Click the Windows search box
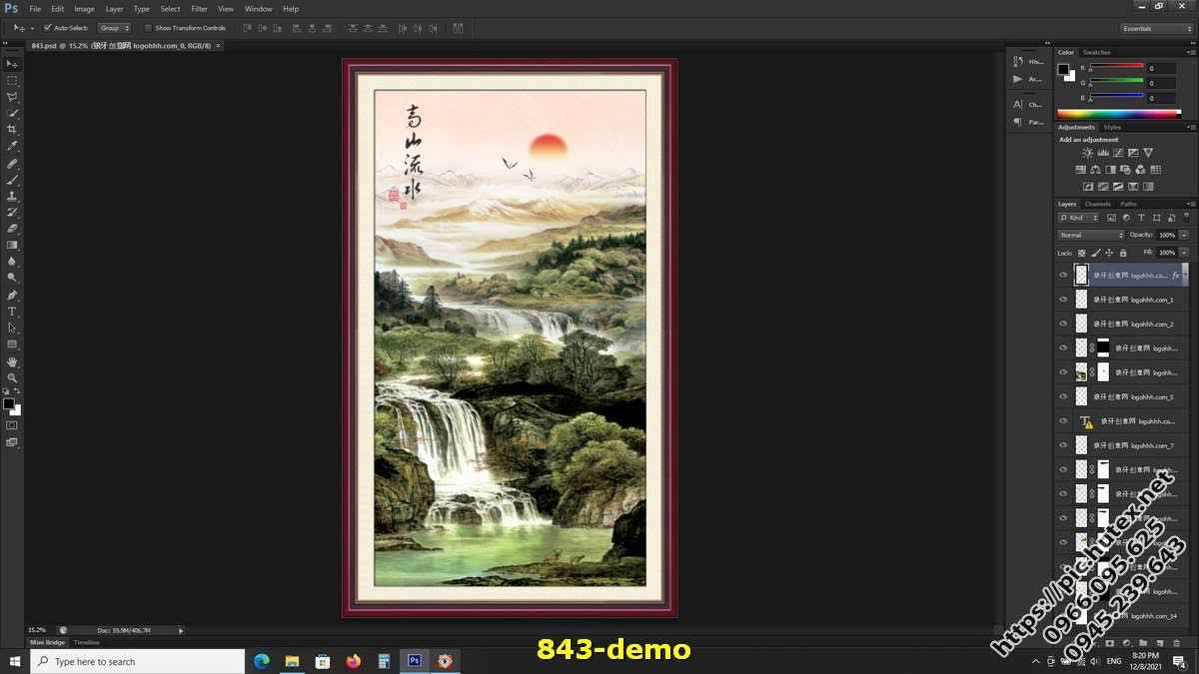The image size is (1199, 674). coord(137,661)
